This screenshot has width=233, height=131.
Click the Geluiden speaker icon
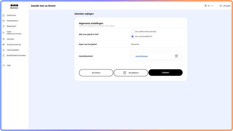tap(4, 39)
